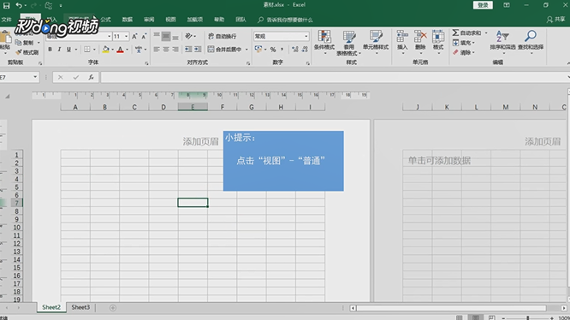Image resolution: width=570 pixels, height=320 pixels.
Task: Toggle middle vertical alignment
Action: (166, 36)
